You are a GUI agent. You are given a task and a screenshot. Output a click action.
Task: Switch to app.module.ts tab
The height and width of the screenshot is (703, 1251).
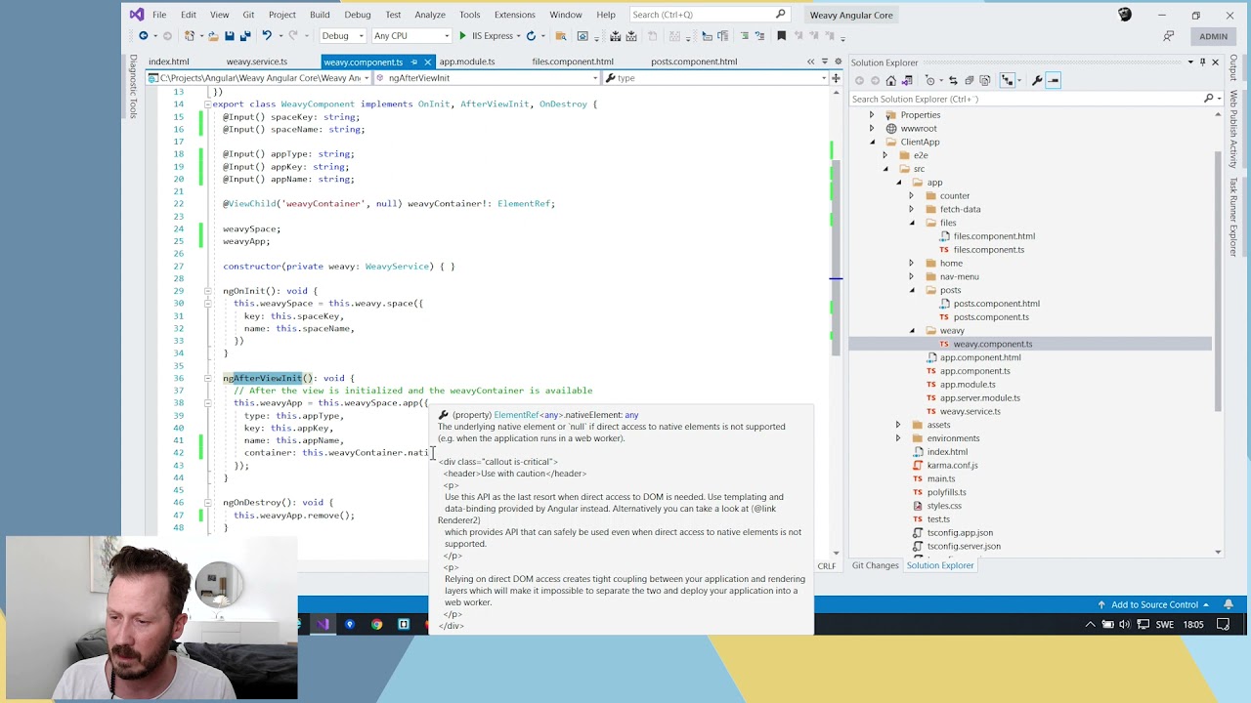tap(466, 62)
